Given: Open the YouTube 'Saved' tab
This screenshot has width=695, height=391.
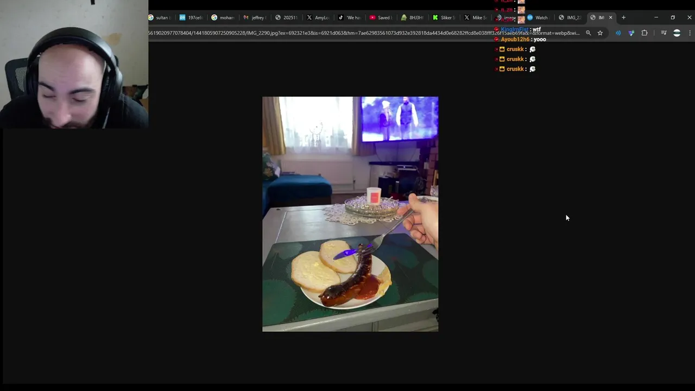Looking at the screenshot, I should pos(381,17).
